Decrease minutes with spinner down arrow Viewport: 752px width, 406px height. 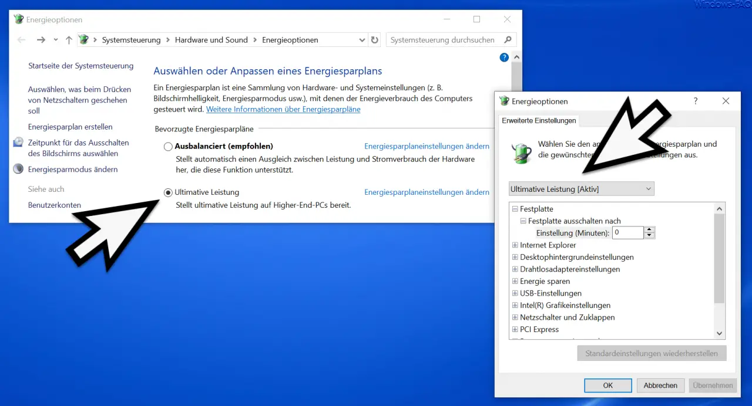[649, 236]
